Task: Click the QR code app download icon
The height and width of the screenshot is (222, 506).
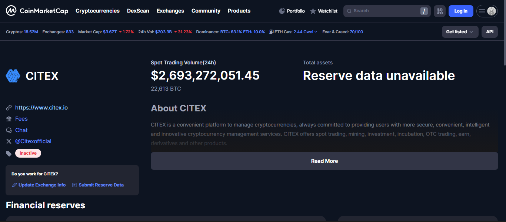Action: tap(440, 11)
